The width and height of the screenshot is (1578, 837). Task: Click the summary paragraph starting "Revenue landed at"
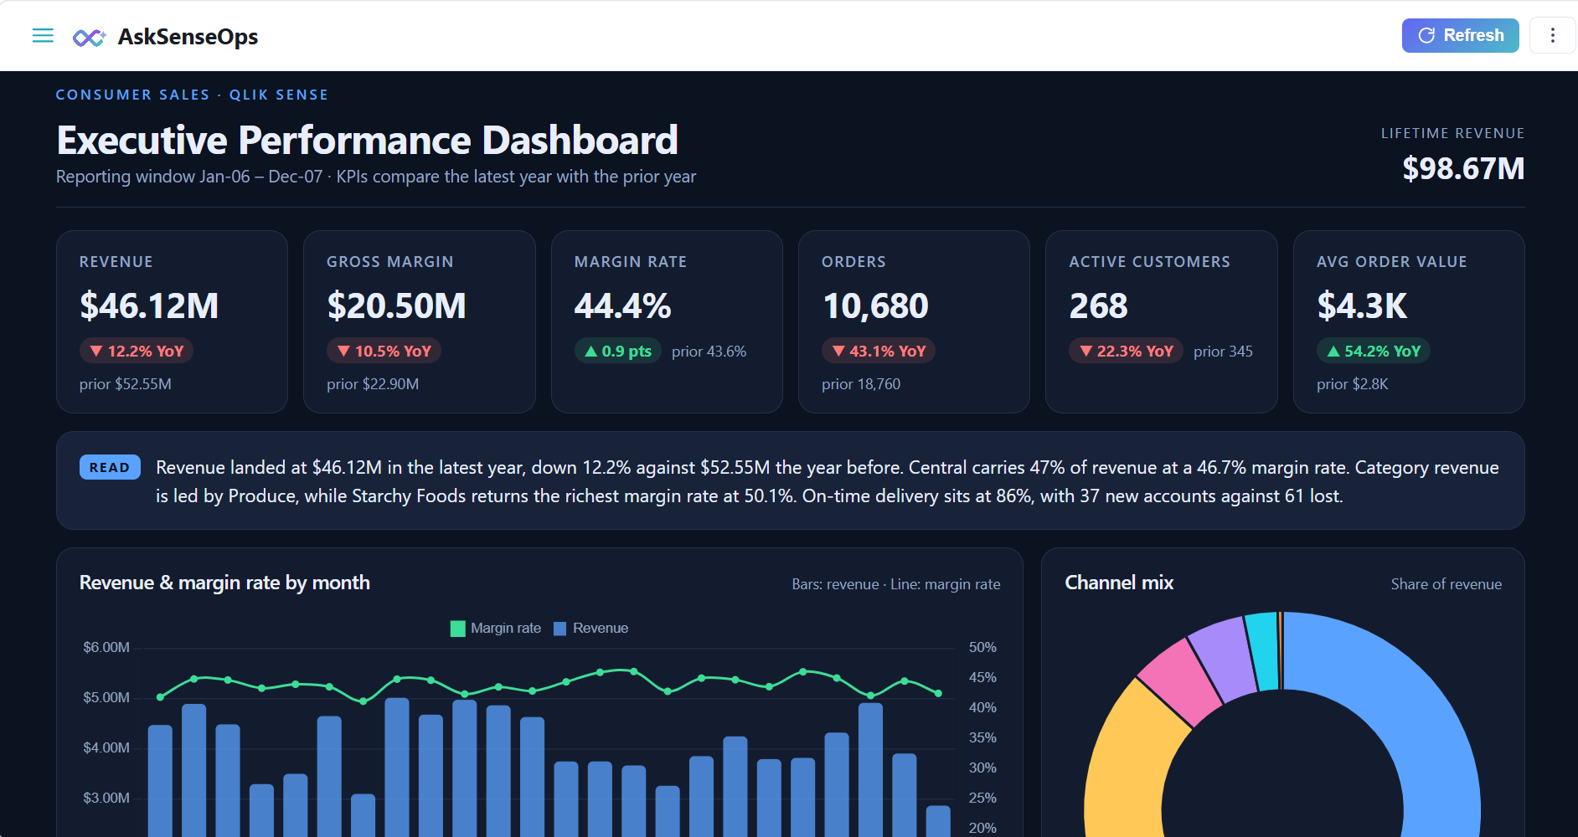[x=828, y=481]
